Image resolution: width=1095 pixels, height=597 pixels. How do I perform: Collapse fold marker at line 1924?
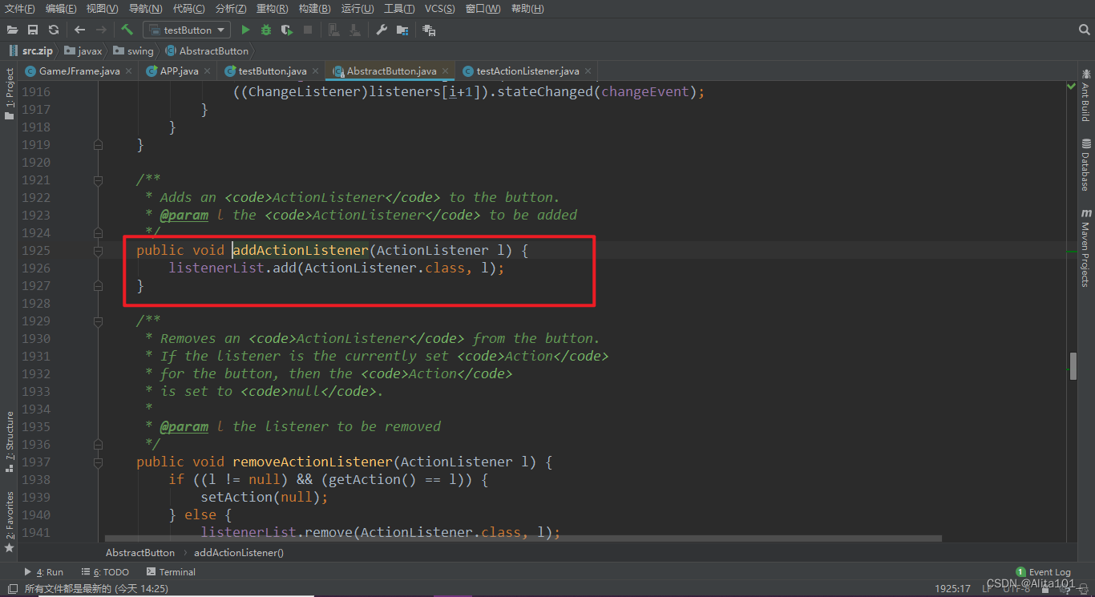(x=98, y=232)
